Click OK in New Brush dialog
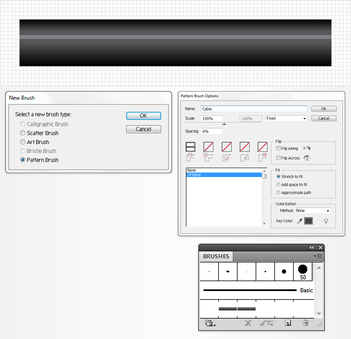Viewport: 351px width, 339px height. (143, 116)
